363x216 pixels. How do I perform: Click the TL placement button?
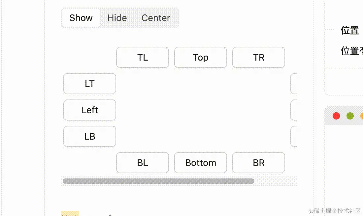point(143,57)
